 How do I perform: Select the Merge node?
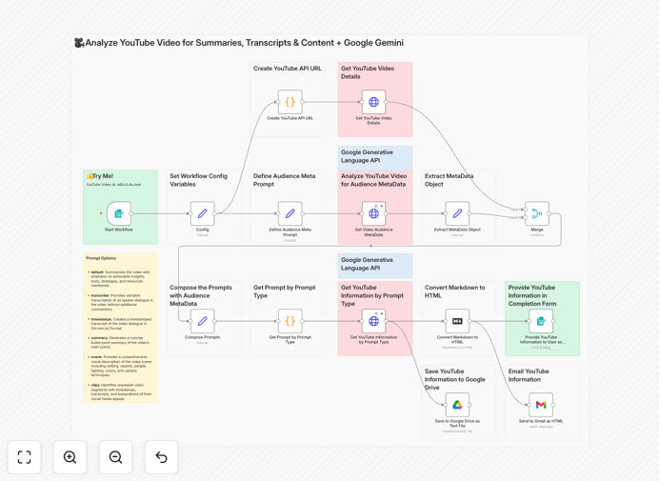(537, 213)
